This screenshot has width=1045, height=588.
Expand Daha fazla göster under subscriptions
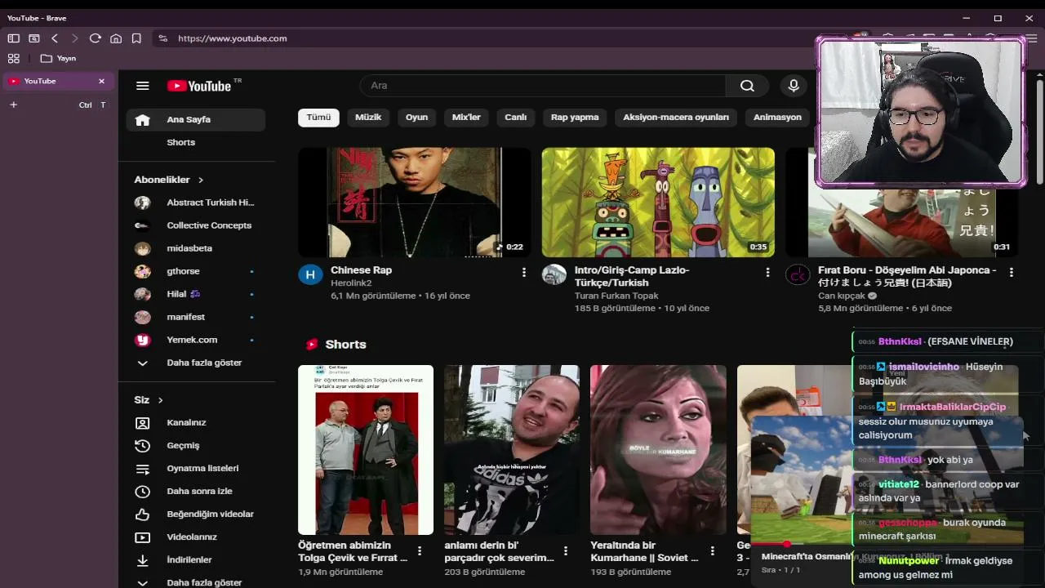coord(196,363)
